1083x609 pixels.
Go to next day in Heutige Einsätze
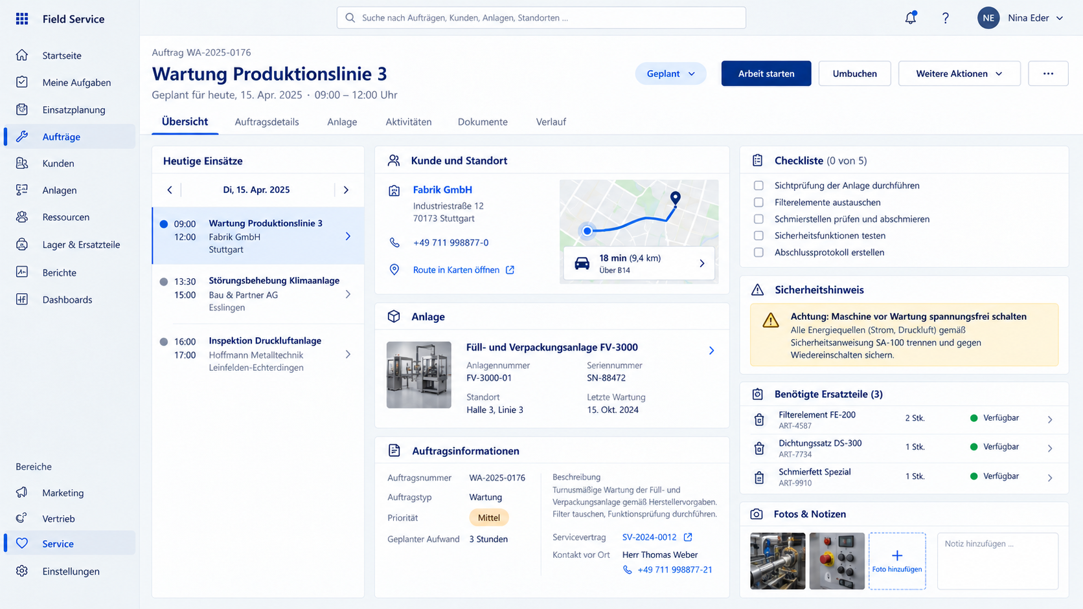346,190
